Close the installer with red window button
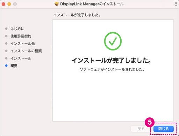179x136 pixels. 3,4
